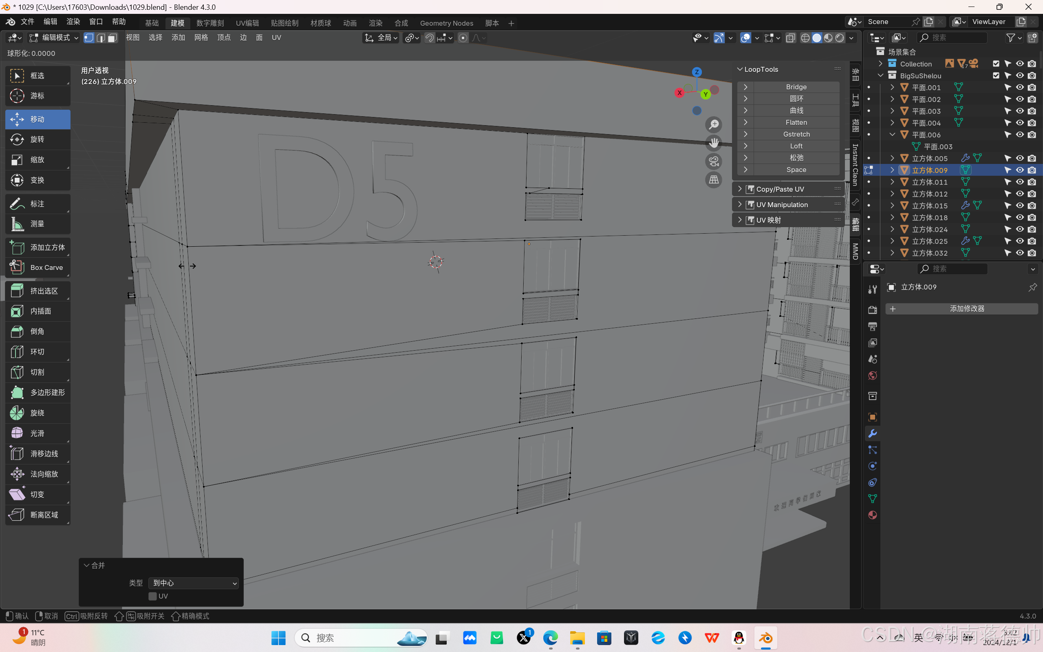The height and width of the screenshot is (652, 1043).
Task: Open the 类型 到中心 dropdown
Action: click(194, 583)
